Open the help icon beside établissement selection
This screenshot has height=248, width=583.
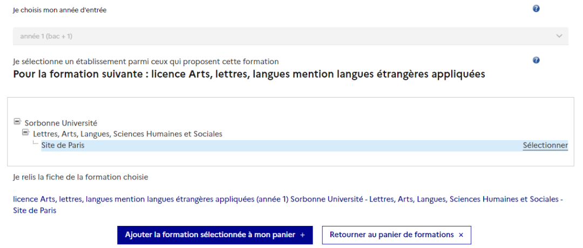click(x=536, y=60)
